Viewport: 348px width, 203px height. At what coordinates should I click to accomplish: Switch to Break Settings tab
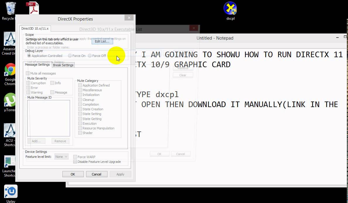(x=63, y=65)
